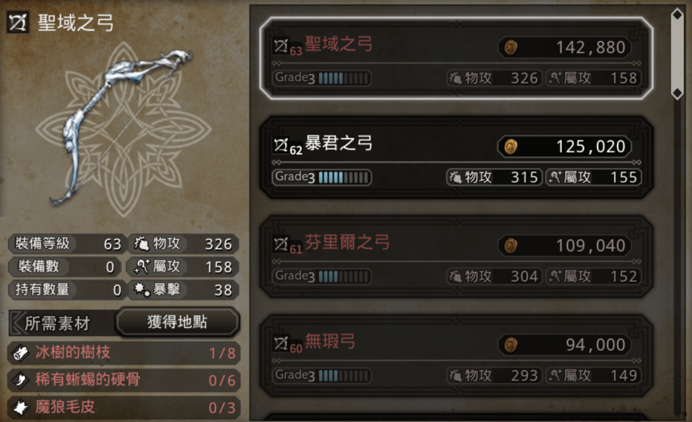Click the 聖域之弓 entry at the top of the list
This screenshot has width=692, height=422.
455,58
